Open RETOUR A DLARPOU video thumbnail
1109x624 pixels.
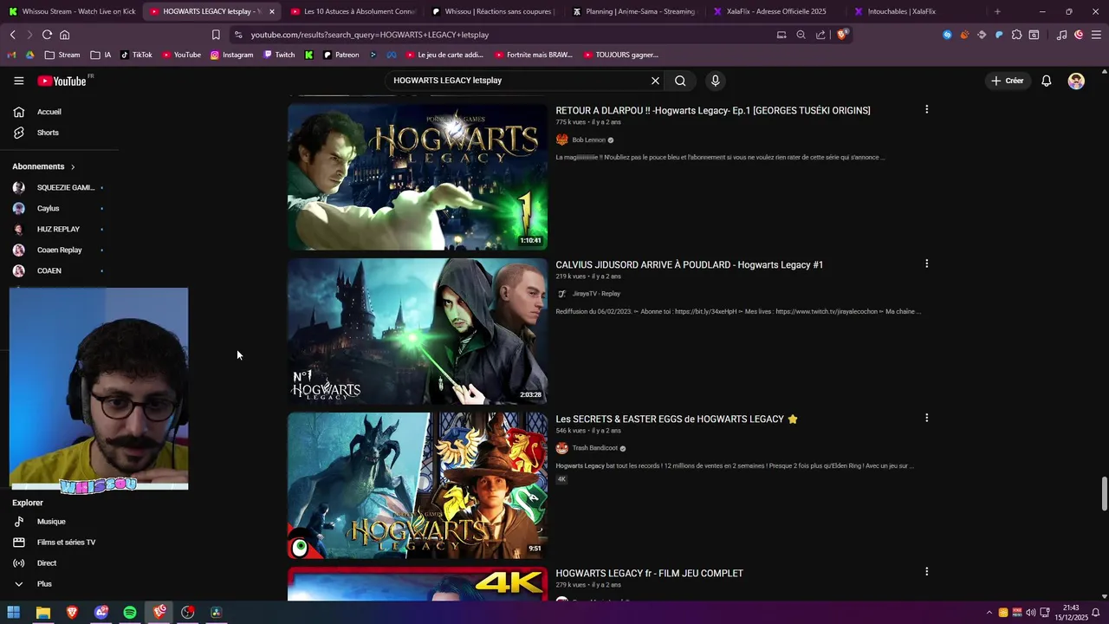pyautogui.click(x=418, y=177)
